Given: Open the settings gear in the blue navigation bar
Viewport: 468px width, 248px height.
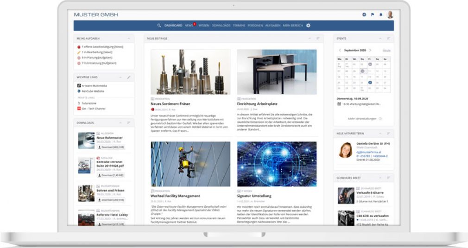Looking at the screenshot, I should click(x=308, y=25).
